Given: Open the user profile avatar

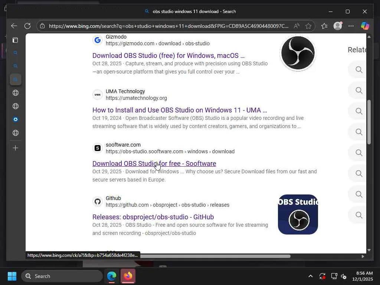Looking at the screenshot, I should 338,26.
